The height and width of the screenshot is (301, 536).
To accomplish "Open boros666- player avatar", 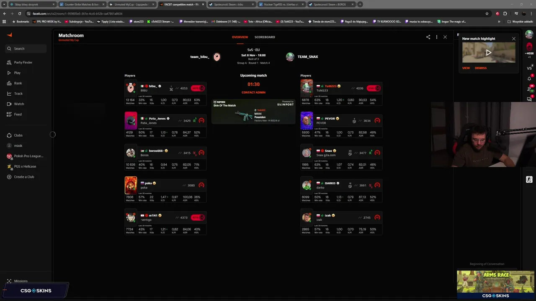I will click(x=131, y=153).
